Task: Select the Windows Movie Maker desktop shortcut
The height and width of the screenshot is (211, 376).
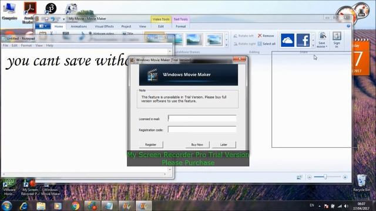Action: 51,189
